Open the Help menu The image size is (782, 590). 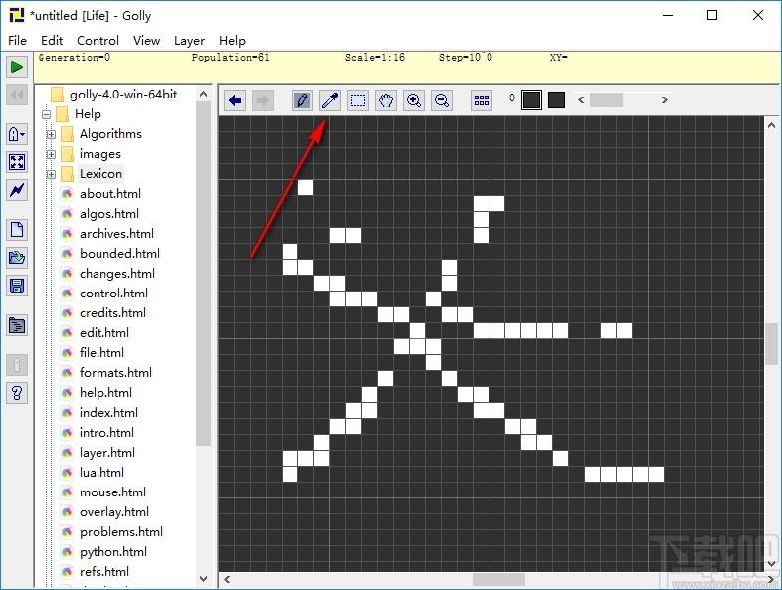pos(232,41)
